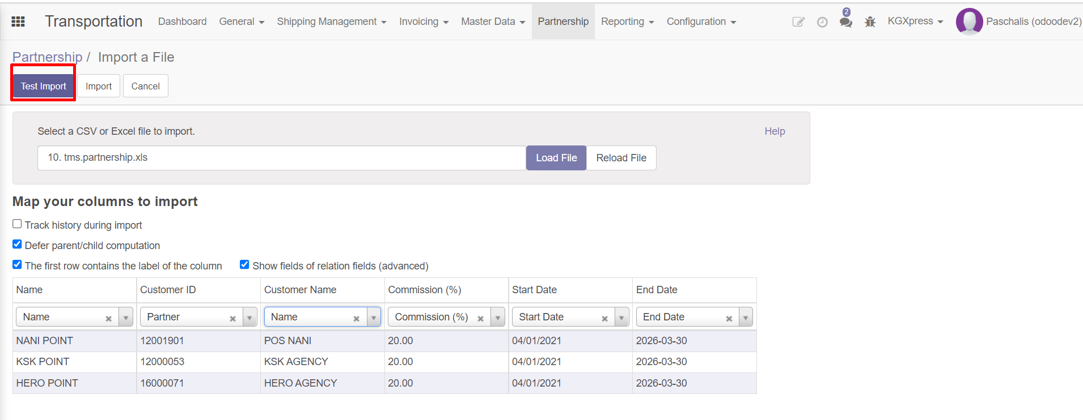Viewport: 1083px width, 420px height.
Task: Click the Reload File button
Action: coord(621,158)
